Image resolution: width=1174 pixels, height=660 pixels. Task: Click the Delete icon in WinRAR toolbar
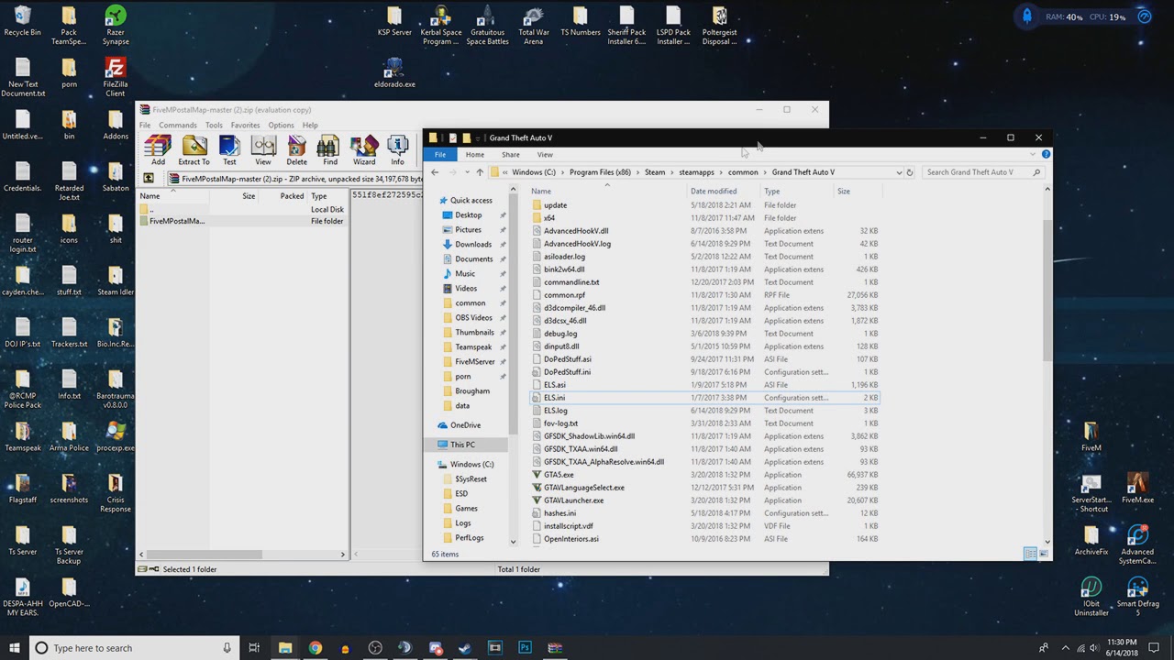click(297, 150)
